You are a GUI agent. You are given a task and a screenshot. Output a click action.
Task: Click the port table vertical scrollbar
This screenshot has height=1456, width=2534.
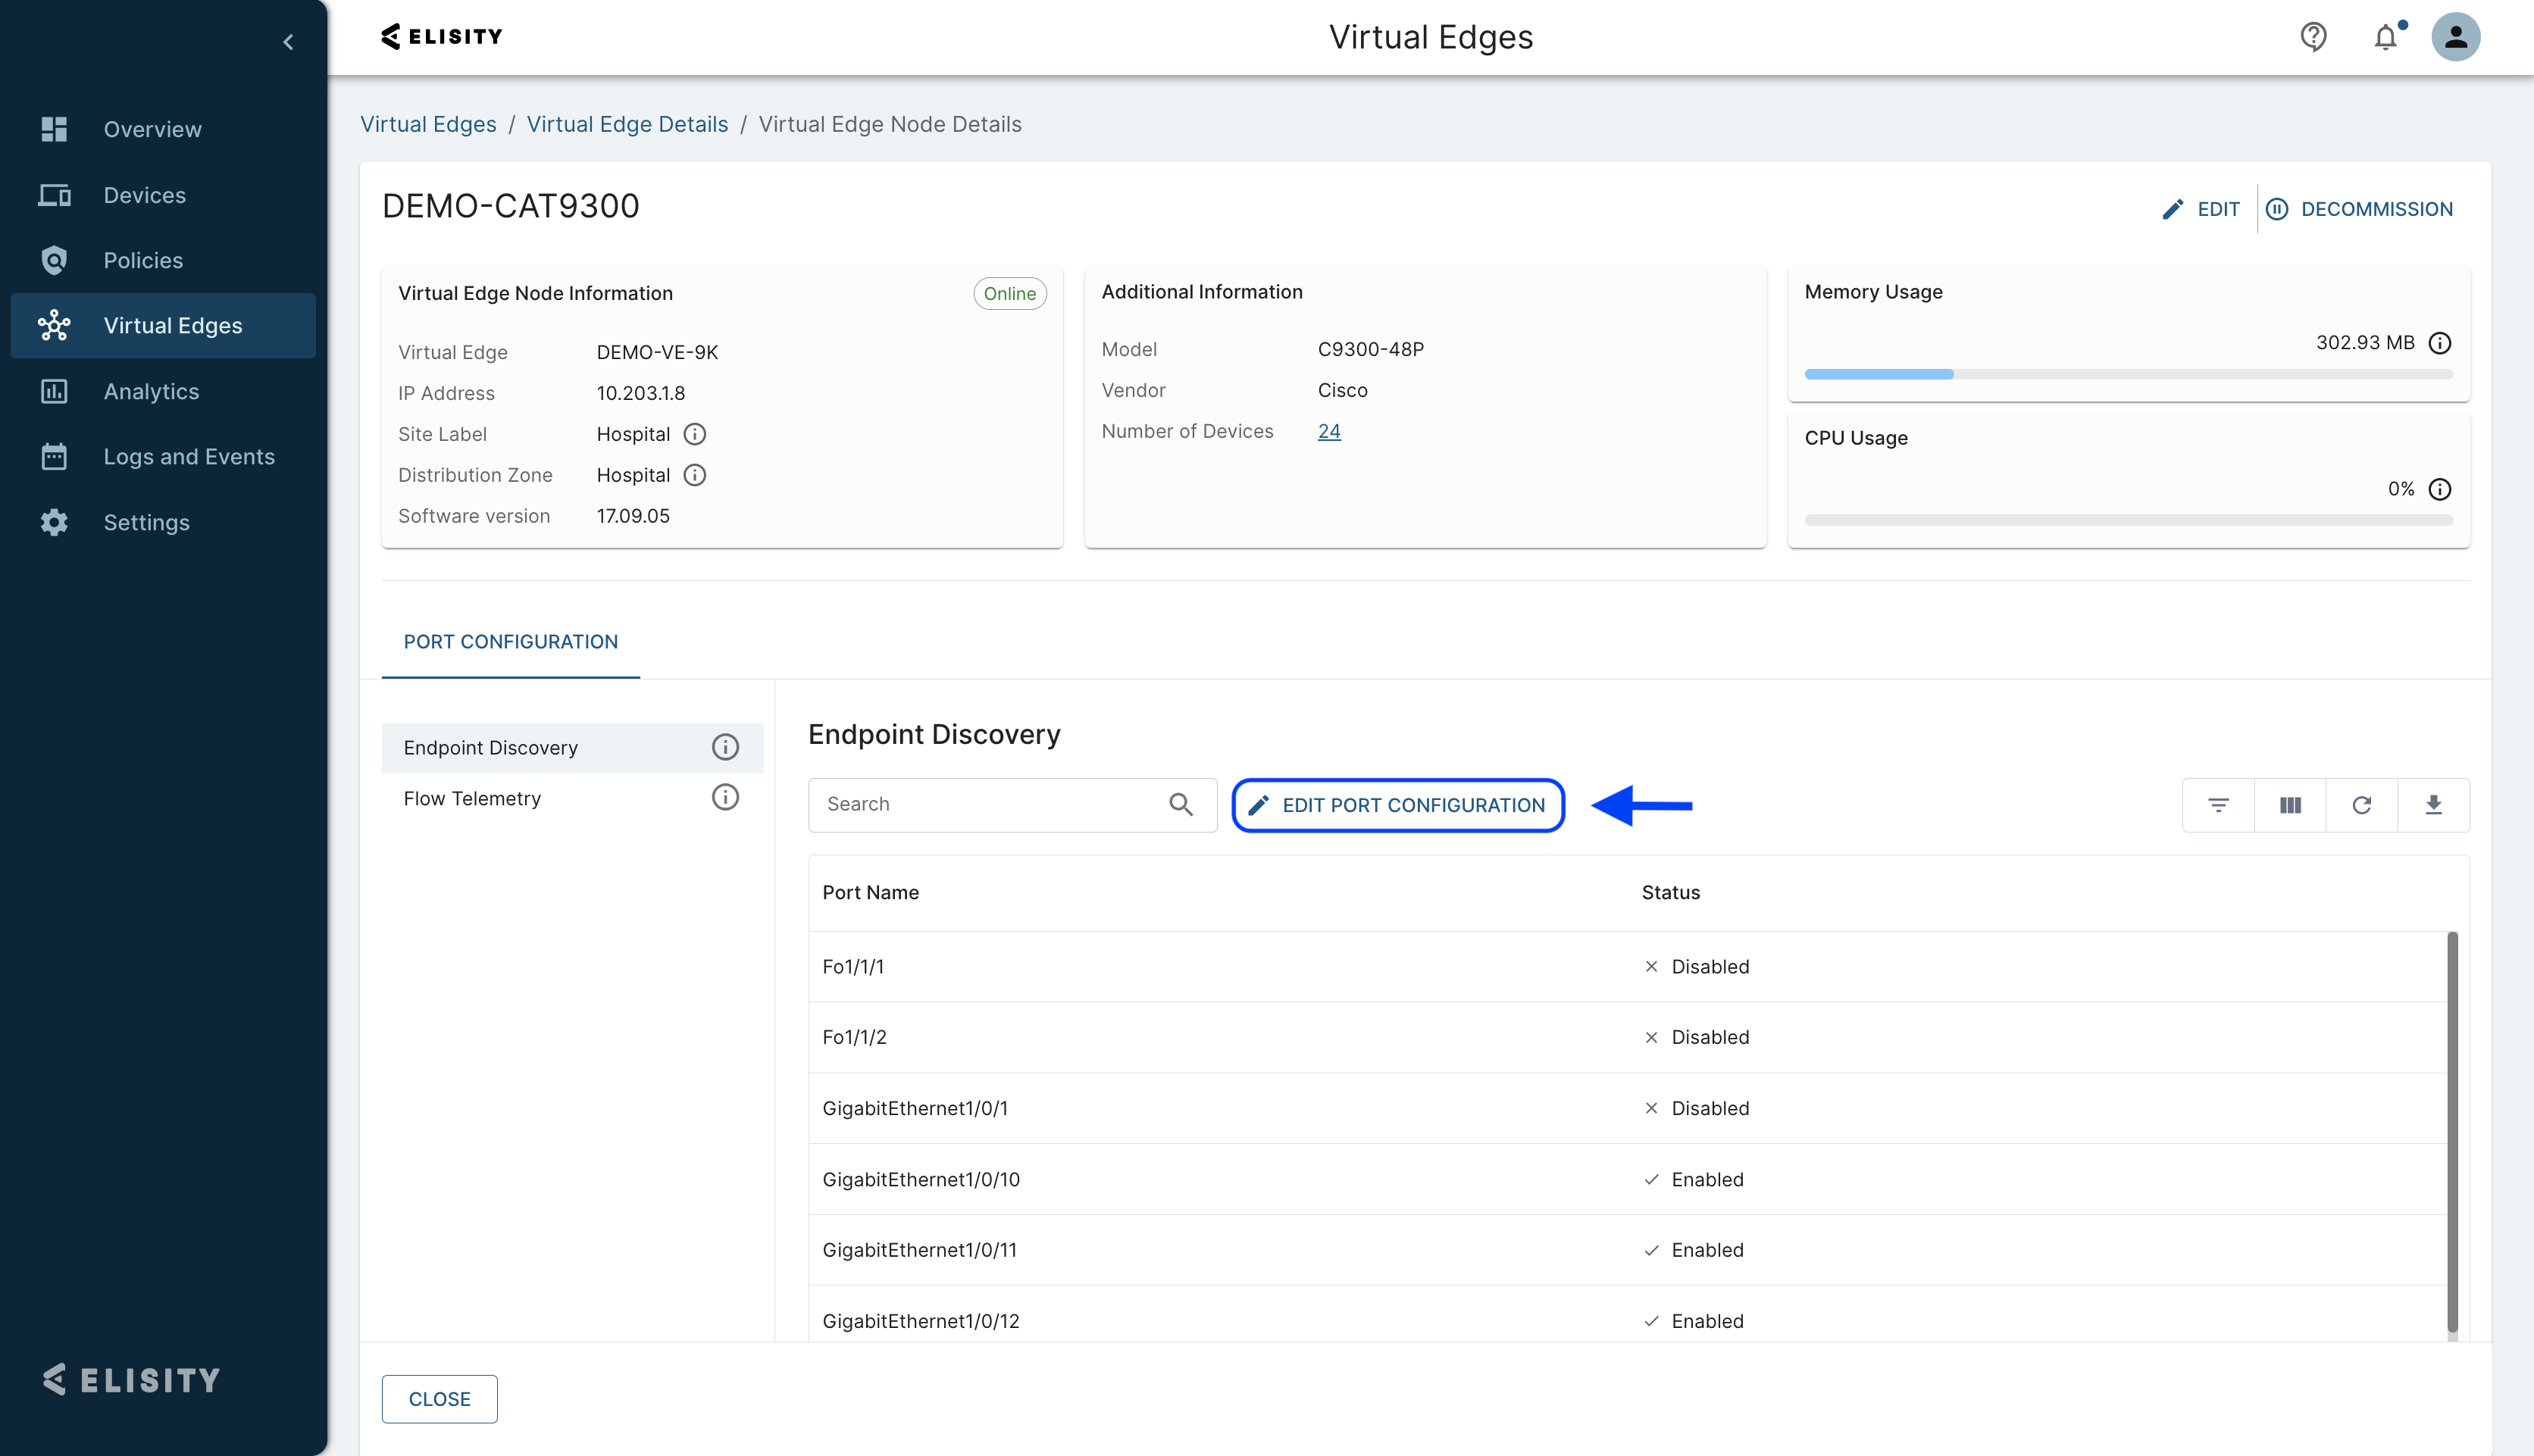pyautogui.click(x=2452, y=1130)
